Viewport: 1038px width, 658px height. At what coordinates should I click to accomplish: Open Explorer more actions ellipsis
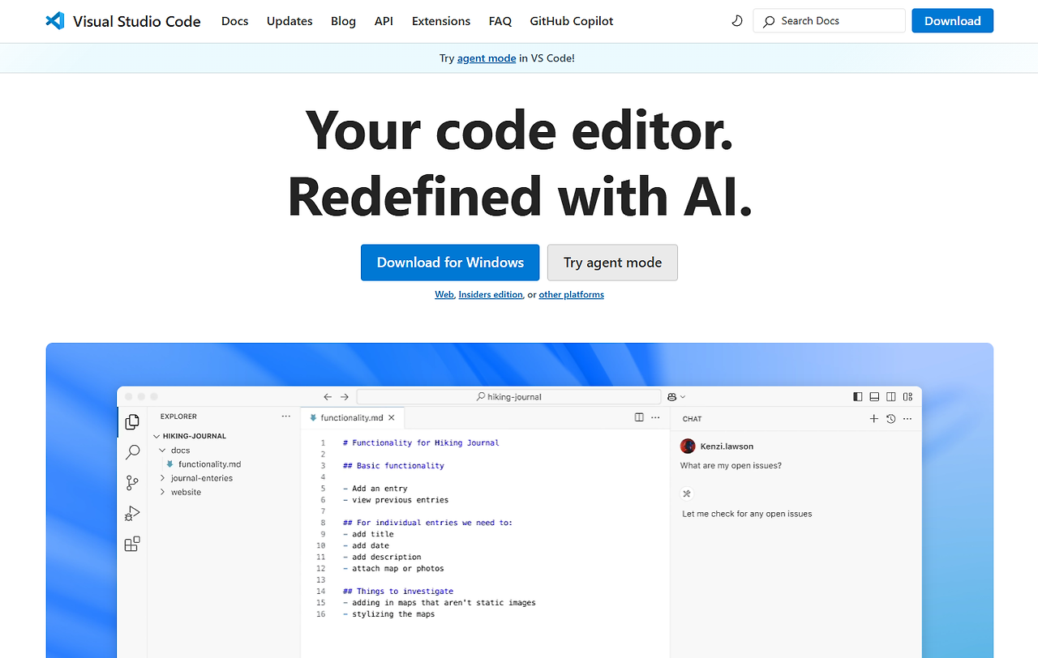(x=285, y=417)
